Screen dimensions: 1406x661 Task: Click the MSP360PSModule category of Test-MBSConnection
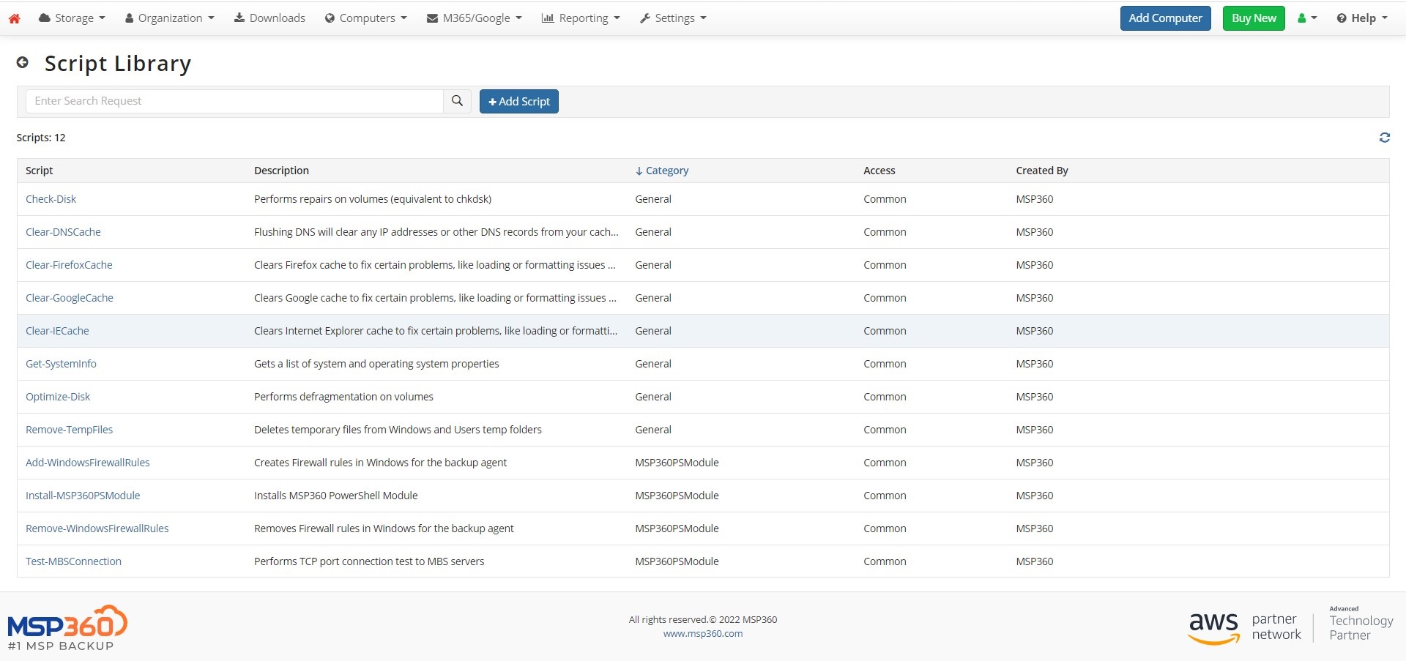[677, 561]
